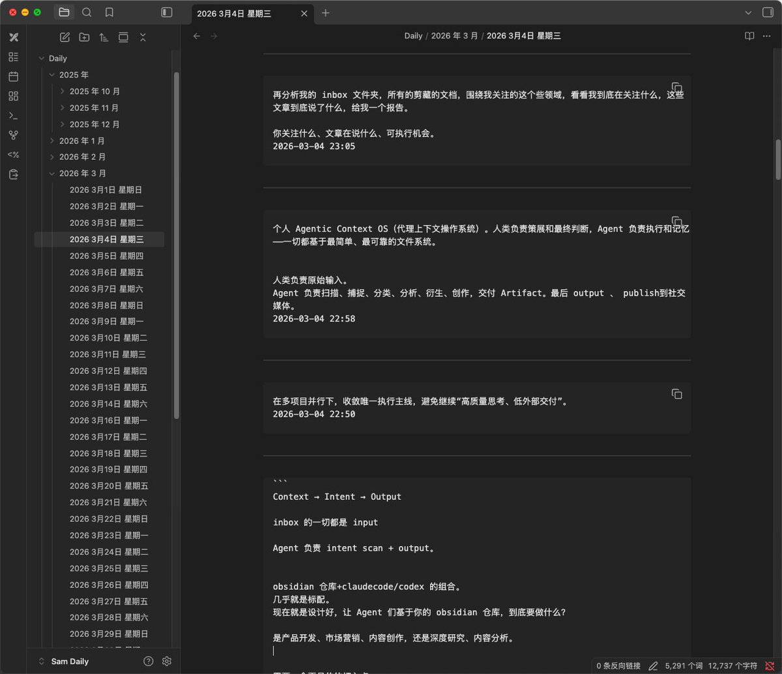The width and height of the screenshot is (782, 674).
Task: Open the terminal ribbon icon
Action: point(14,115)
